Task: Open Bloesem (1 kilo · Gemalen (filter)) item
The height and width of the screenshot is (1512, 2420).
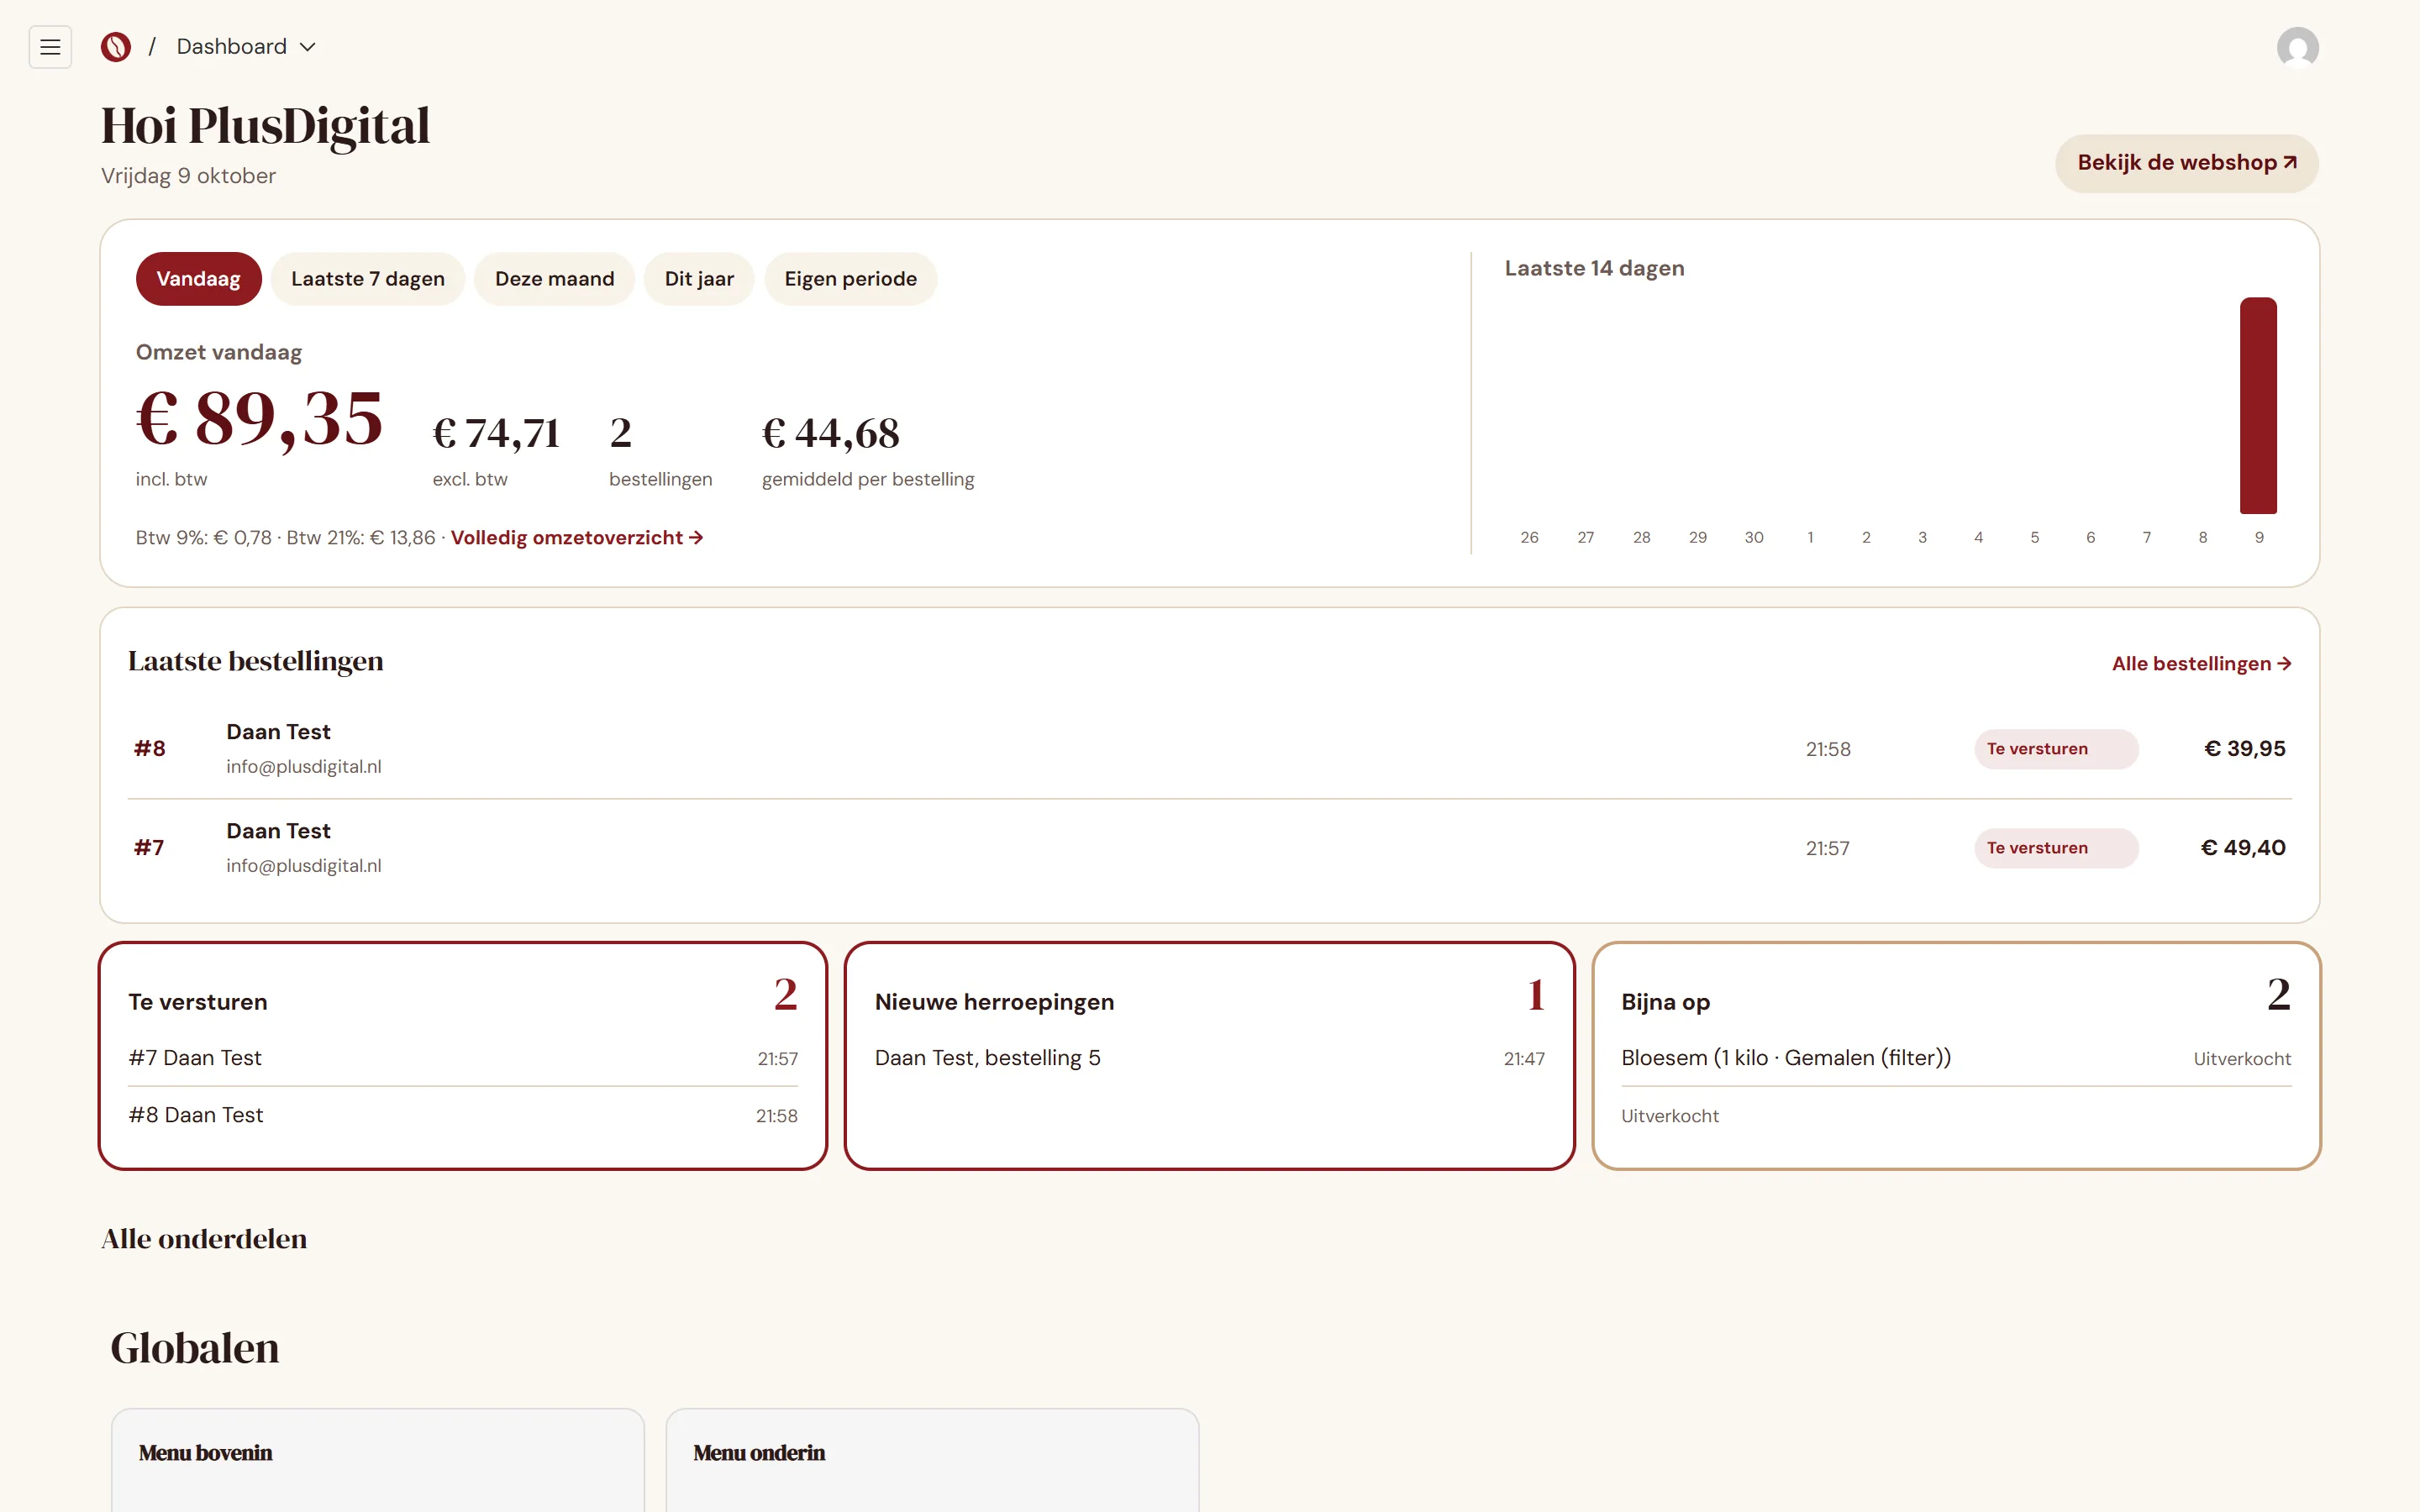Action: point(1956,1058)
